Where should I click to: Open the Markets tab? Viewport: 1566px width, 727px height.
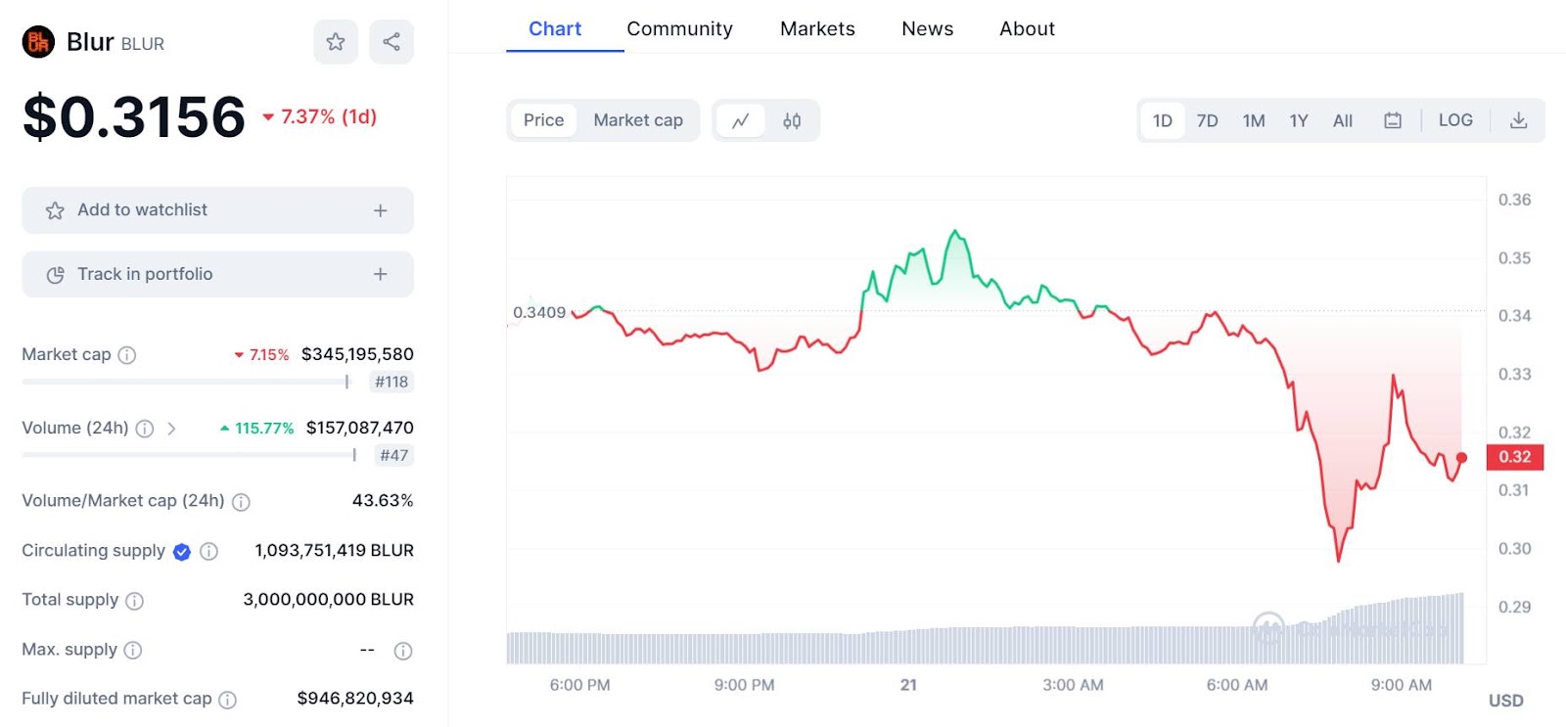(817, 28)
